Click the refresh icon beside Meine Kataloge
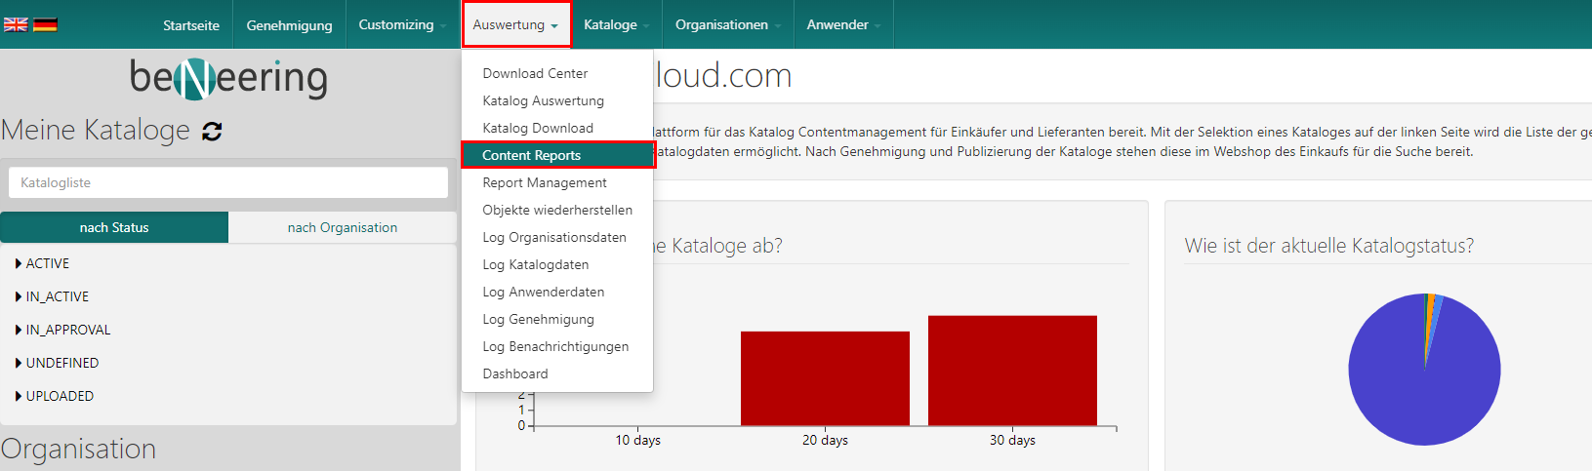Viewport: 1592px width, 471px height. [x=212, y=132]
